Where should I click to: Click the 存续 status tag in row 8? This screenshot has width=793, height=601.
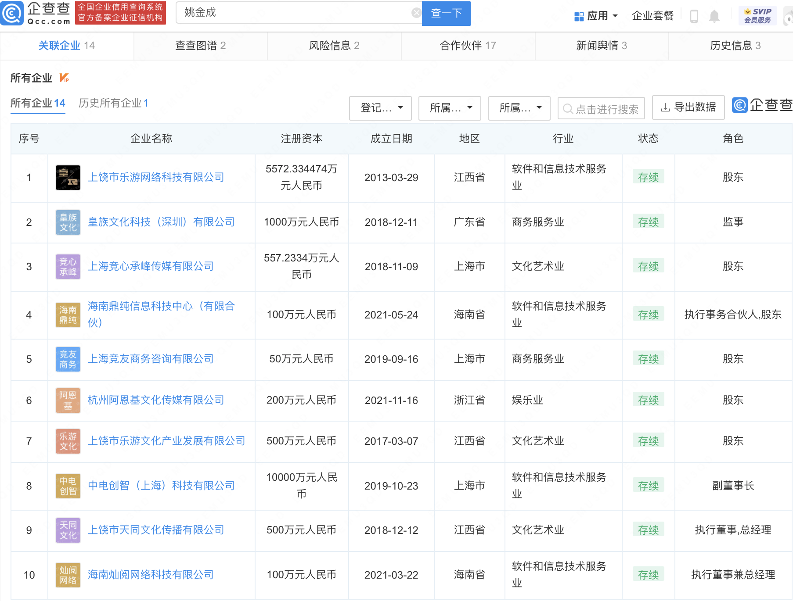(x=648, y=486)
